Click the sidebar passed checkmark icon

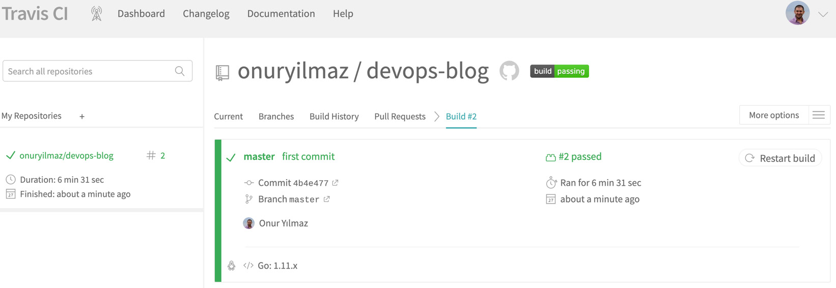point(11,155)
